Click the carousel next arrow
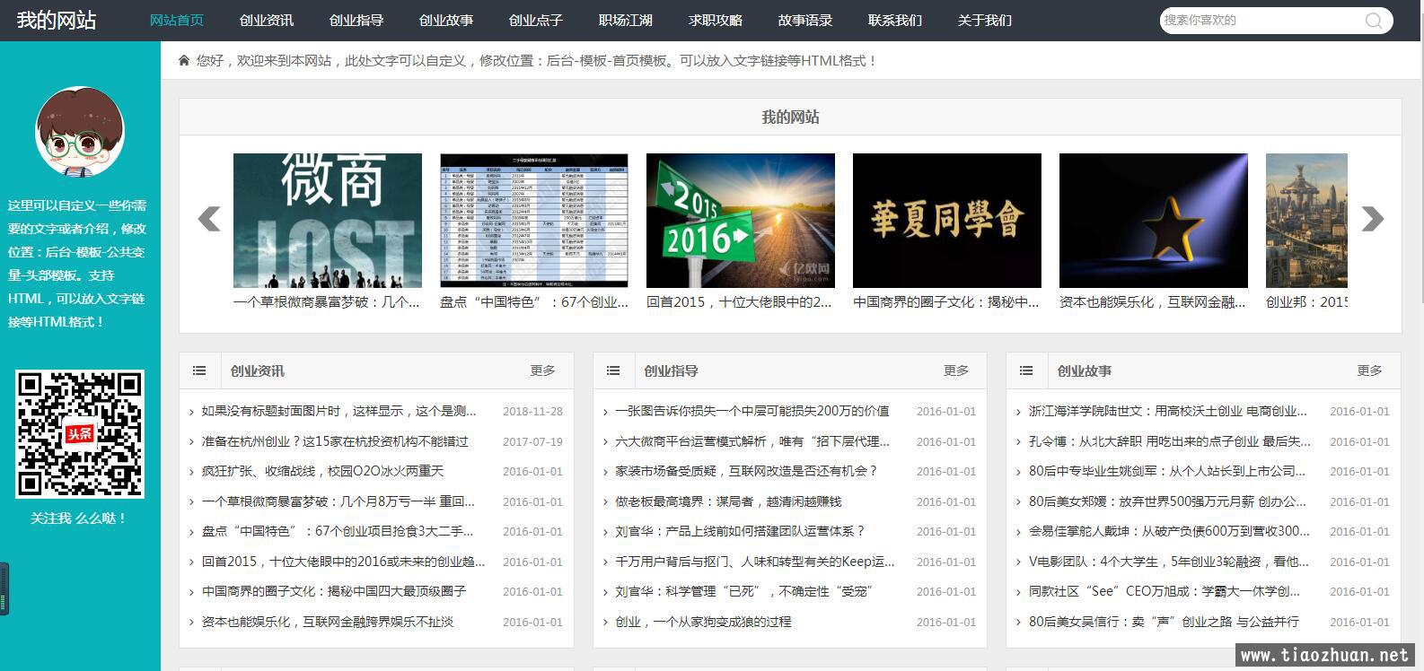 coord(1372,219)
